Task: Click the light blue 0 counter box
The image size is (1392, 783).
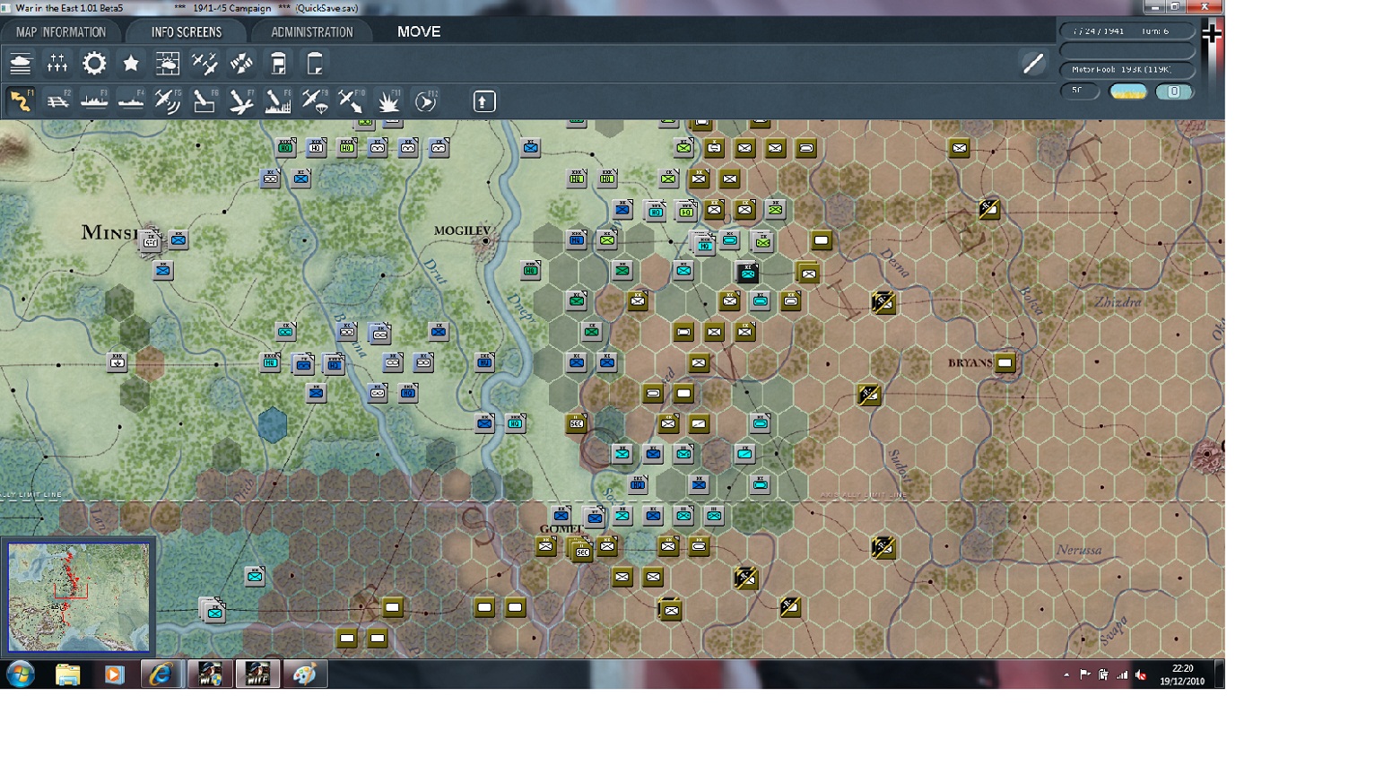Action: pos(1174,91)
